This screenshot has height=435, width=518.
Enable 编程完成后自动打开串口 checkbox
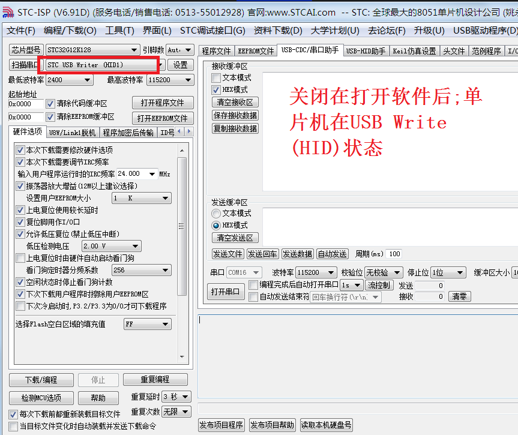click(x=253, y=285)
